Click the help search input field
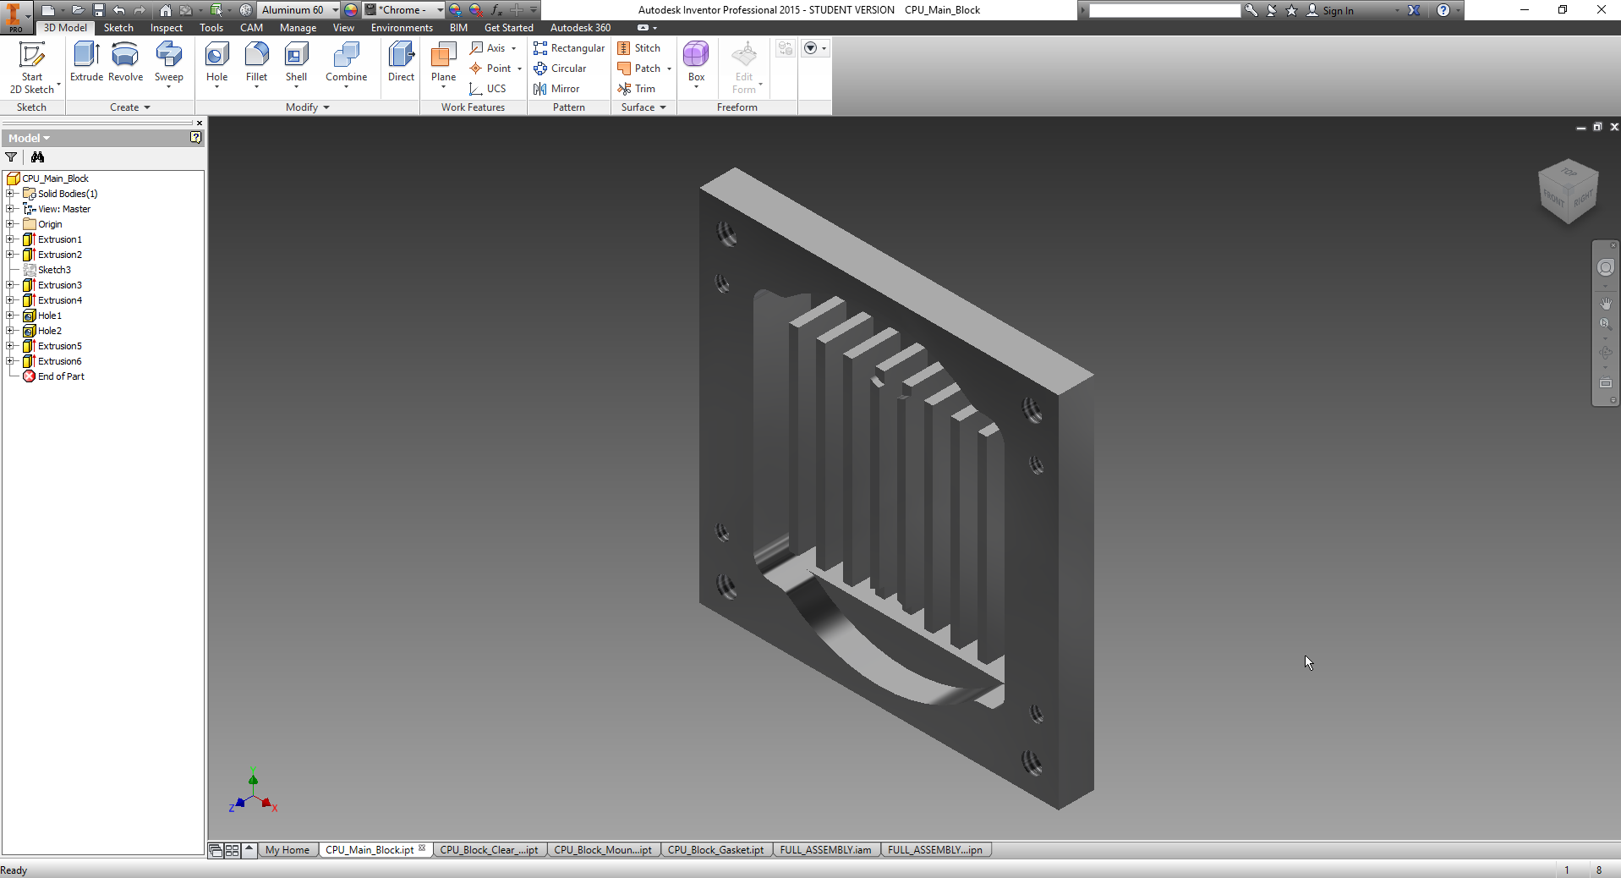 click(1164, 10)
